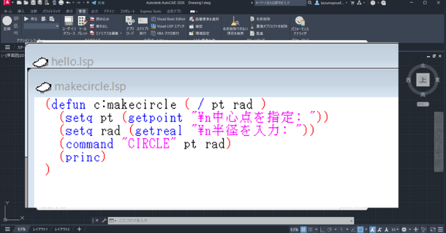Switch to the パラメトリック ribbon tab
446x233 pixels.
coord(52,11)
